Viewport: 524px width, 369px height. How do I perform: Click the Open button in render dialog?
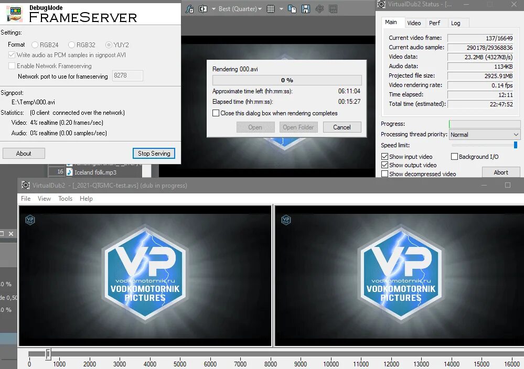point(255,127)
